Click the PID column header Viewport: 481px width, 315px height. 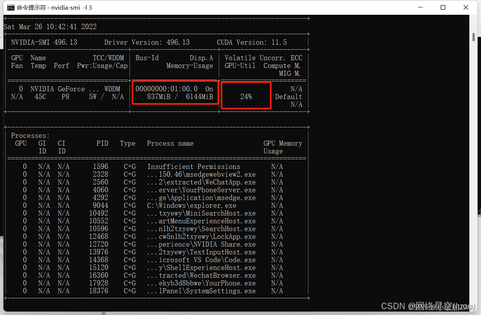point(102,143)
